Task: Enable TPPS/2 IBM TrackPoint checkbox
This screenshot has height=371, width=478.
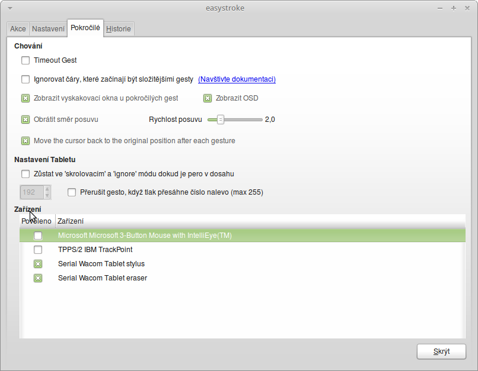Action: click(38, 250)
